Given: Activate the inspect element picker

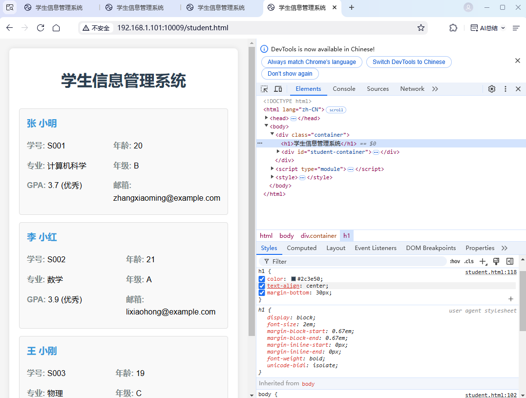Looking at the screenshot, I should 264,89.
